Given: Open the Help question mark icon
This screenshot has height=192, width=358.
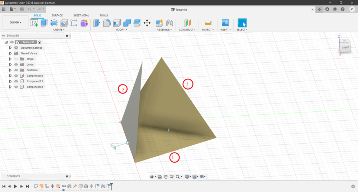Looking at the screenshot, I should click(x=343, y=9).
